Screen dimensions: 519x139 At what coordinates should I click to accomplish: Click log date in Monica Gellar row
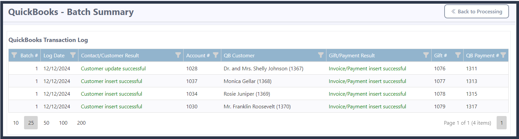[57, 81]
